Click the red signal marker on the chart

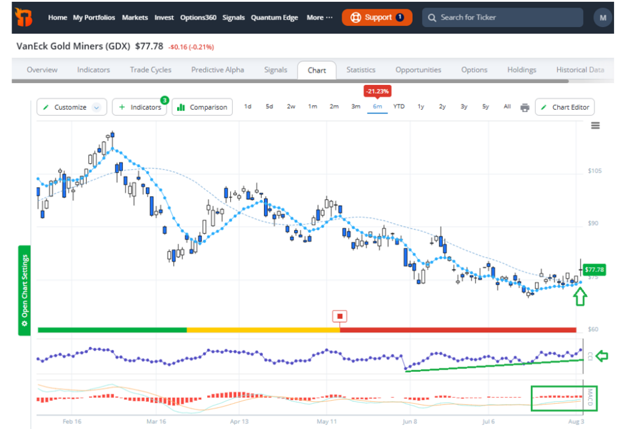click(340, 316)
